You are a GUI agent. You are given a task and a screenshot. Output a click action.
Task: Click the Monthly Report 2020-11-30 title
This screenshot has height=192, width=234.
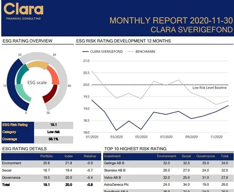pos(171,20)
